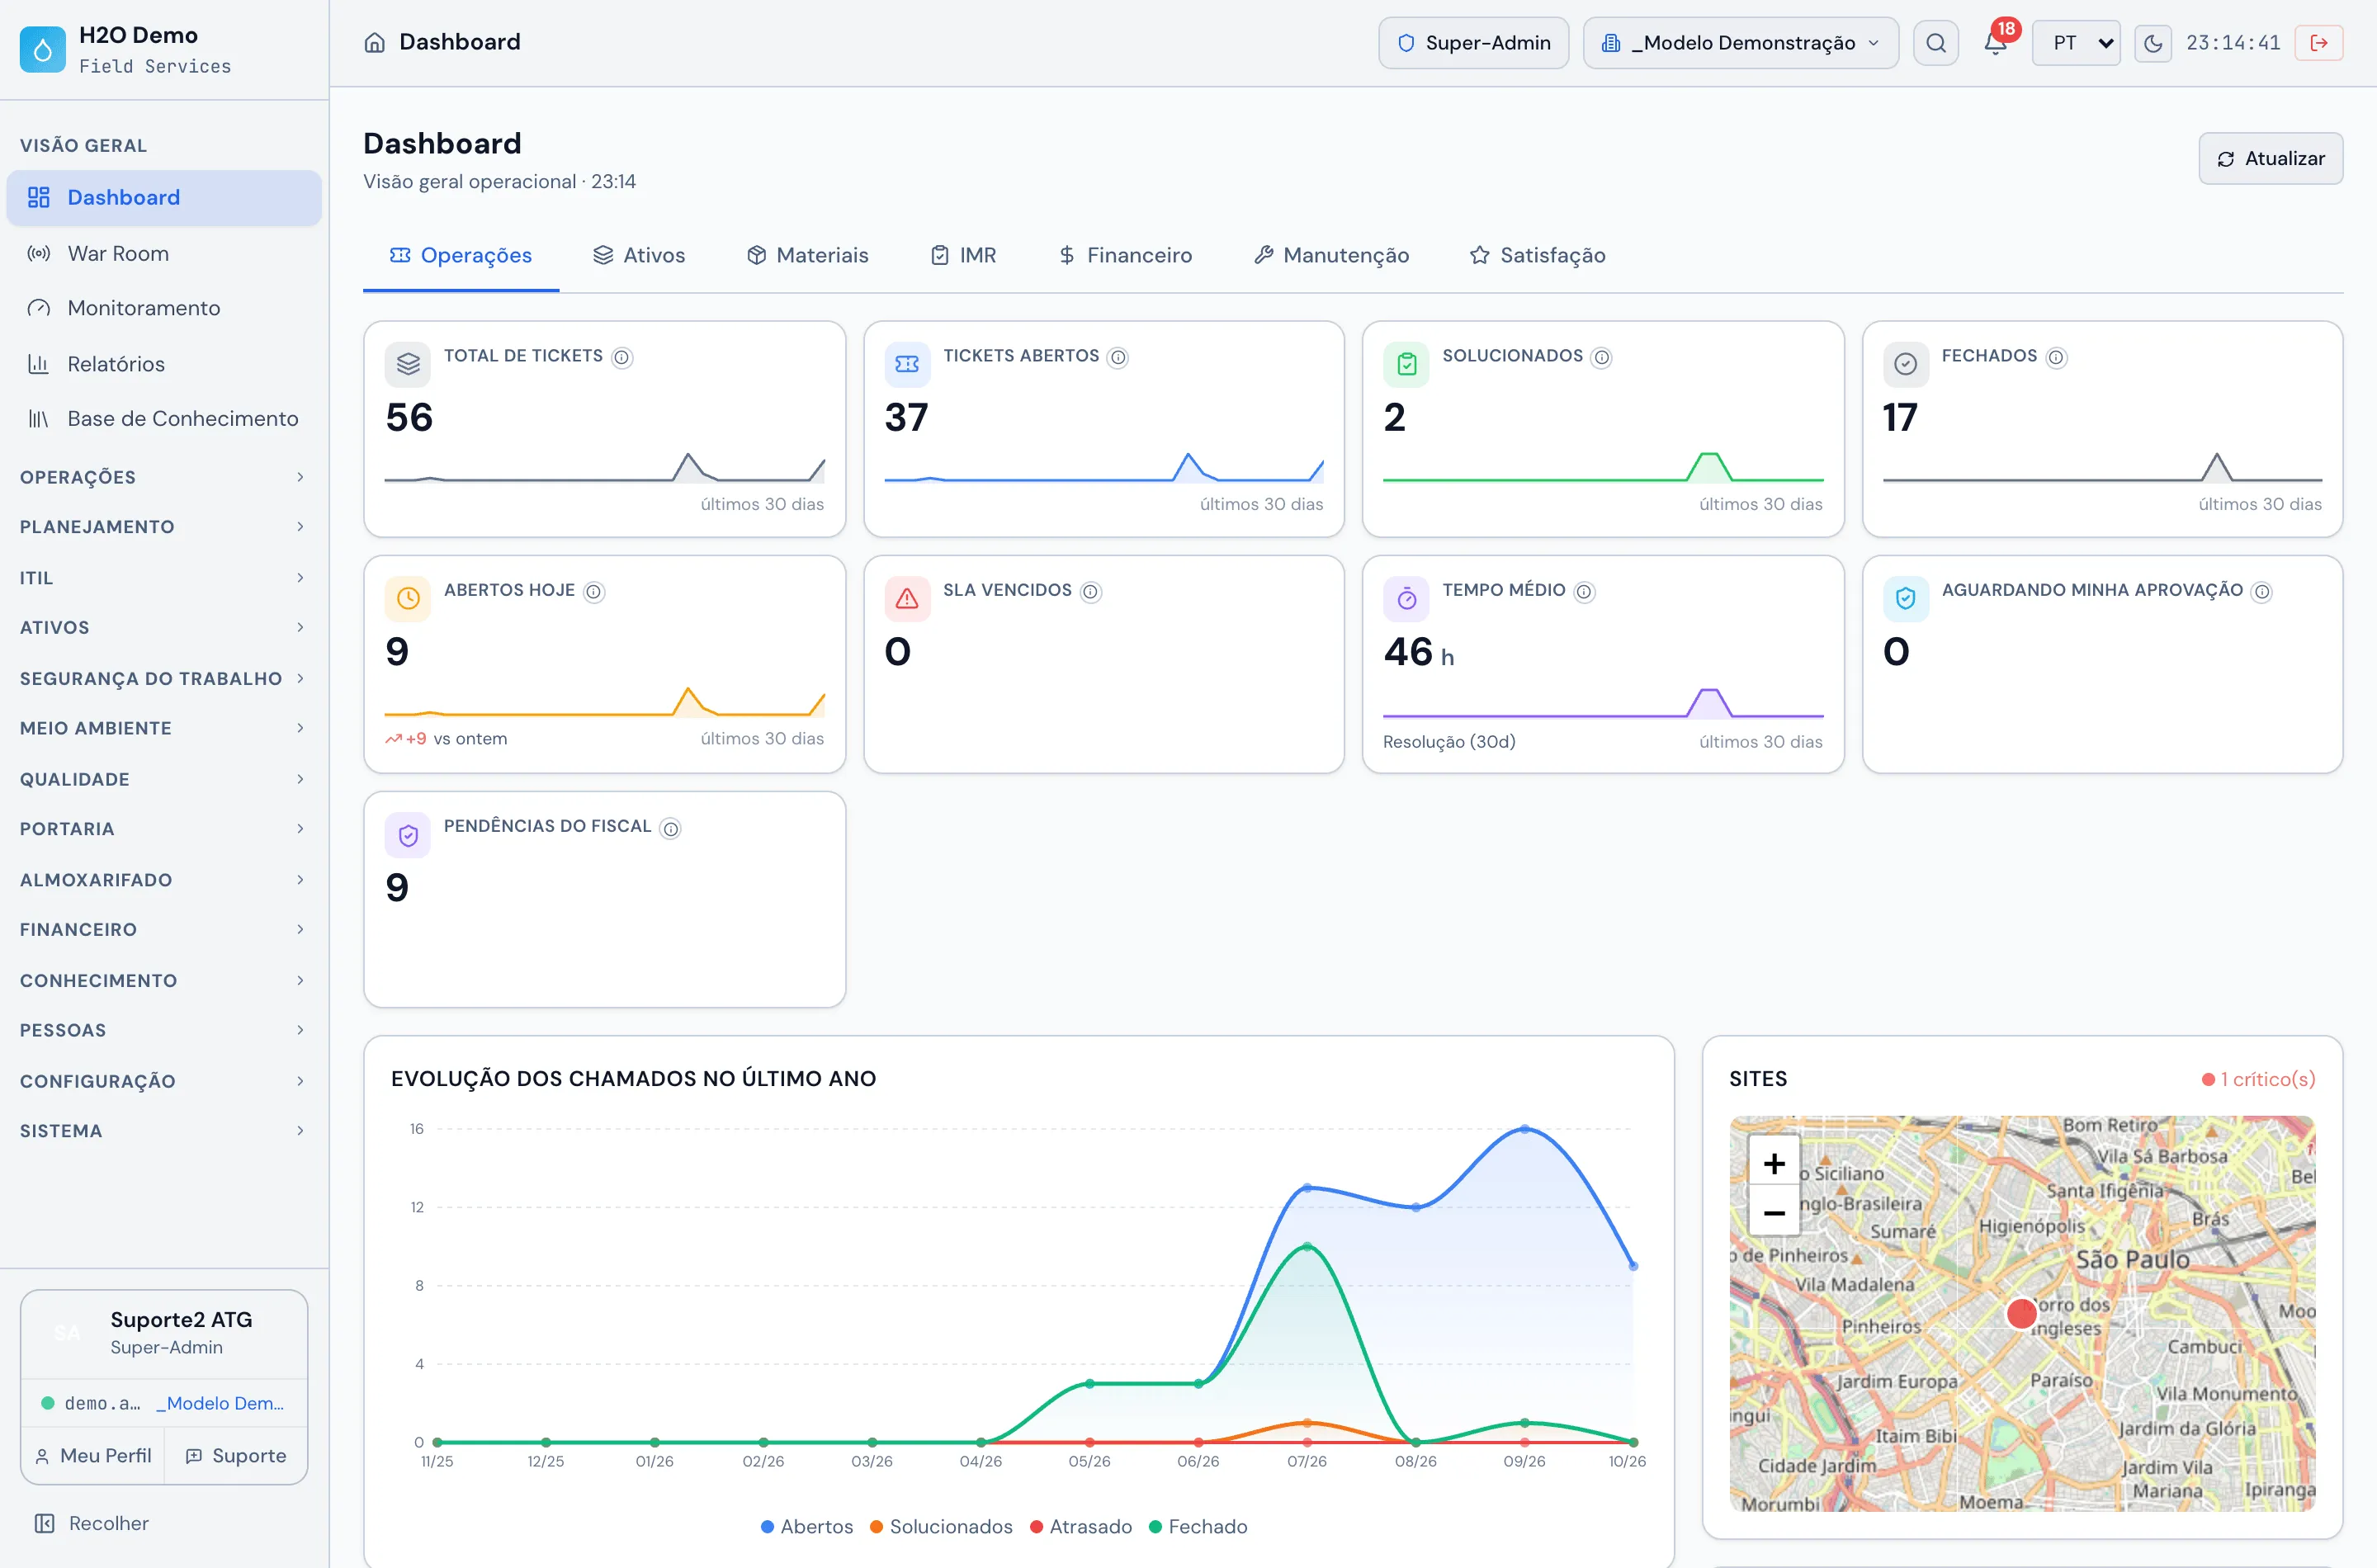2377x1568 pixels.
Task: Switch to the Materiais tab
Action: pyautogui.click(x=807, y=255)
